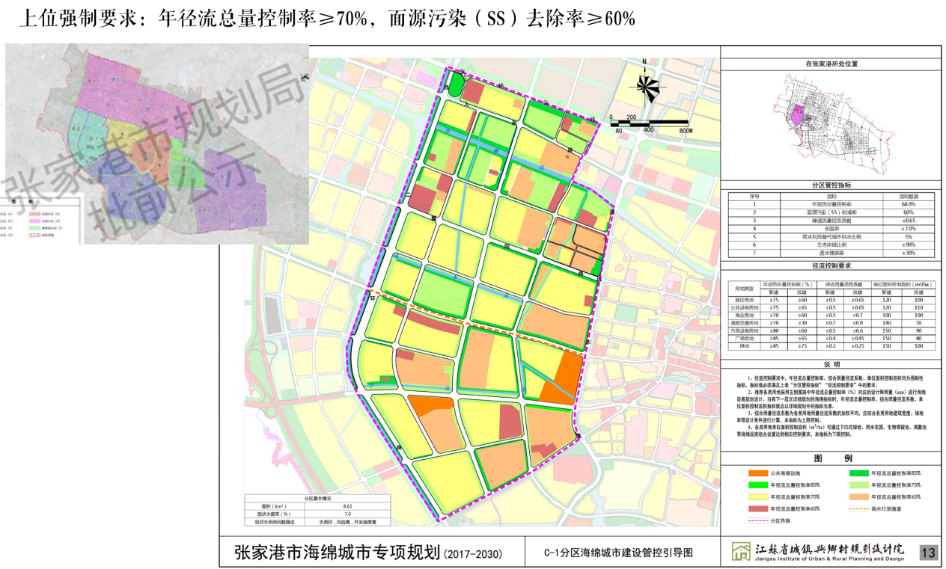The width and height of the screenshot is (946, 569).
Task: Click the 单位面积控制容积 column header
Action: coord(903,284)
